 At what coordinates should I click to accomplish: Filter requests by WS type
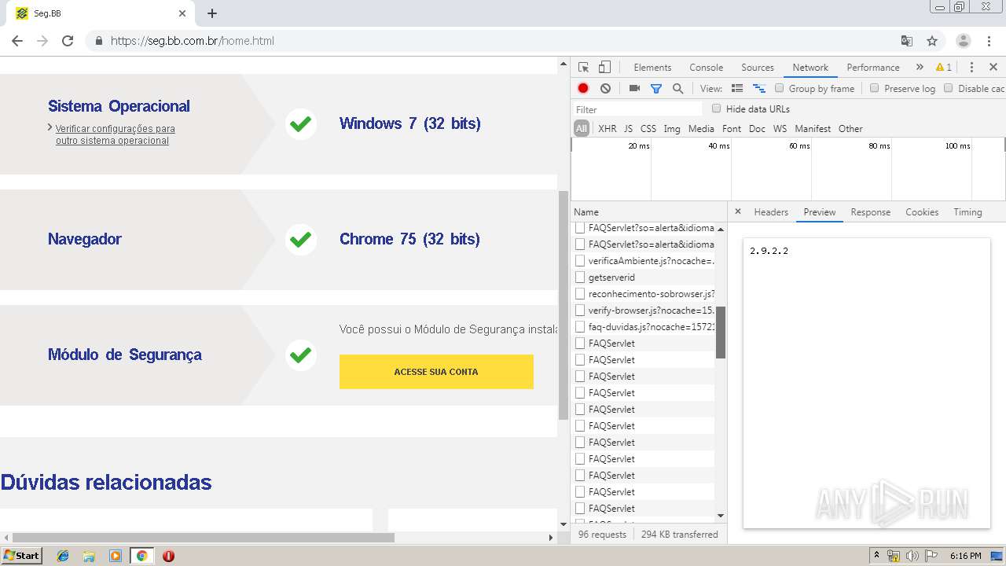(x=780, y=129)
